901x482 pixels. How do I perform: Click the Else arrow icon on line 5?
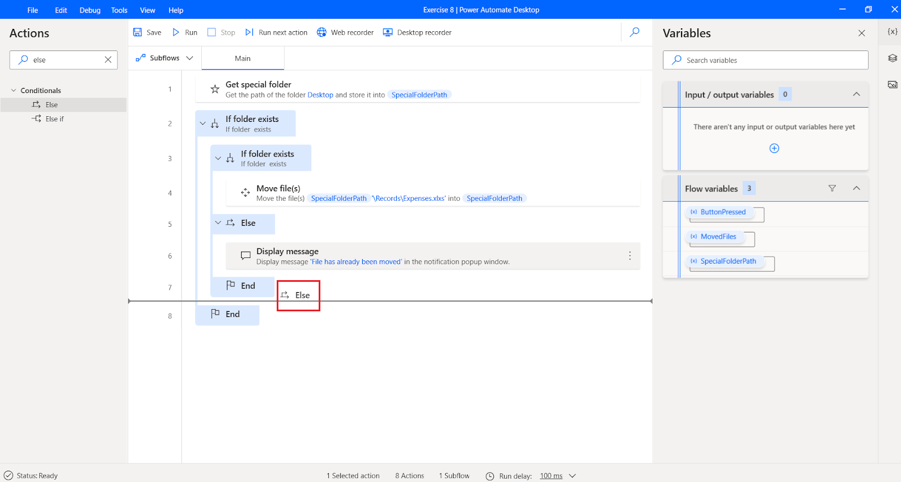pos(230,223)
